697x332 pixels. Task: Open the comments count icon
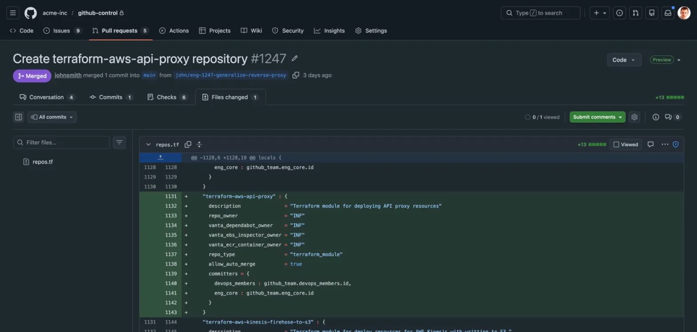673,117
